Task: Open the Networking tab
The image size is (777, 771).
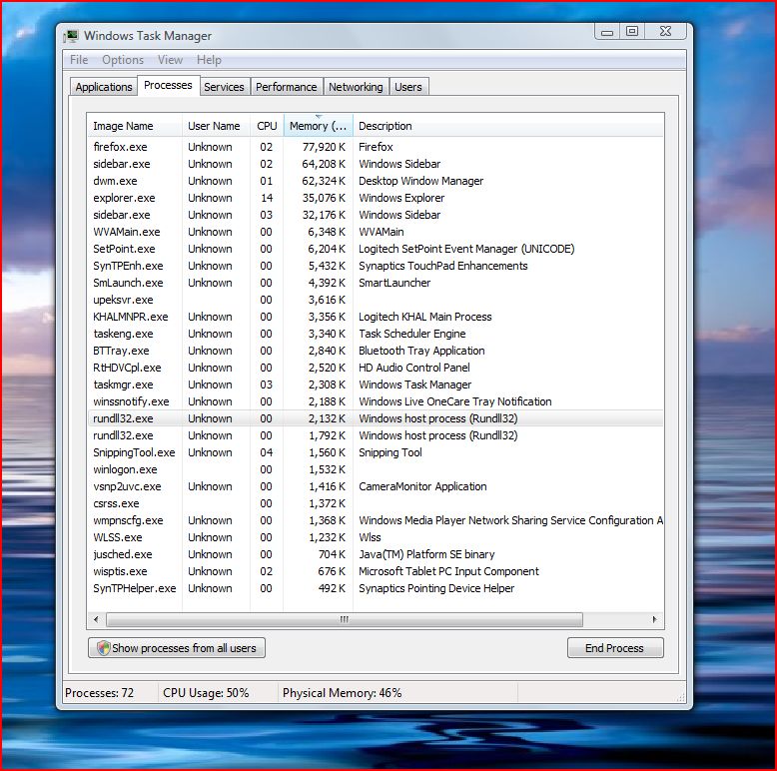Action: (x=356, y=87)
